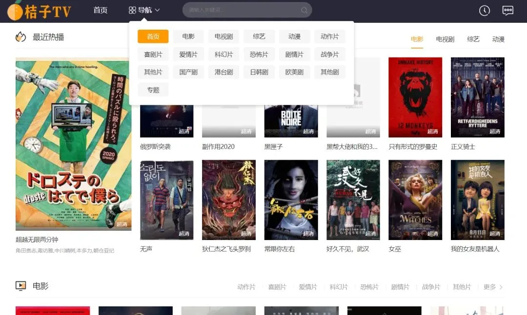
Task: Click the 其他片 filter in 电影 section
Action: 462,287
